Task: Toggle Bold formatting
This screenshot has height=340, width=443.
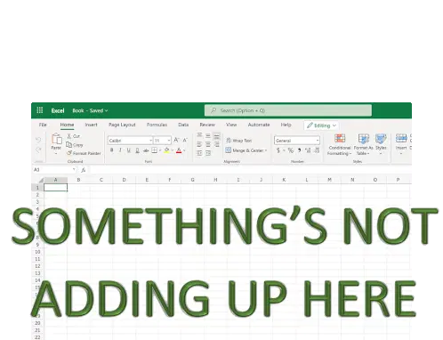Action: pyautogui.click(x=112, y=150)
